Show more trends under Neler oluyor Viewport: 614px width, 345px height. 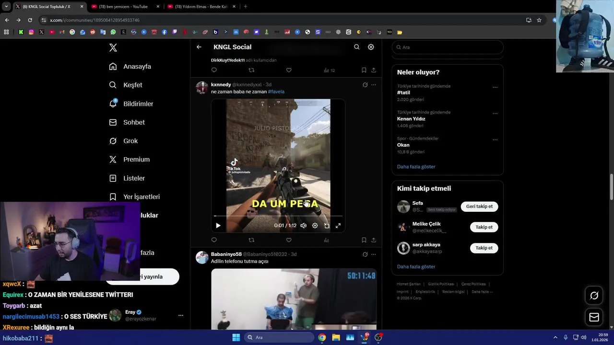(x=416, y=167)
